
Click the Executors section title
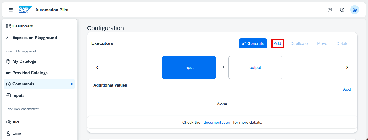102,43
